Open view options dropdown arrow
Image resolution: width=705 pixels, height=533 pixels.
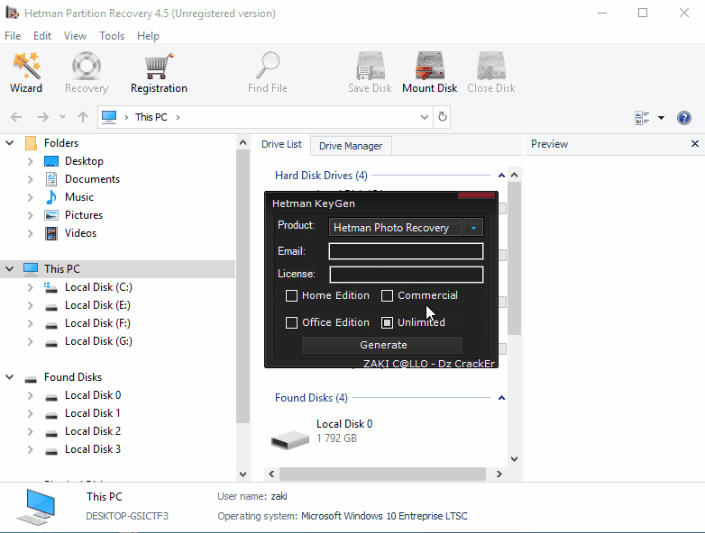coord(661,118)
